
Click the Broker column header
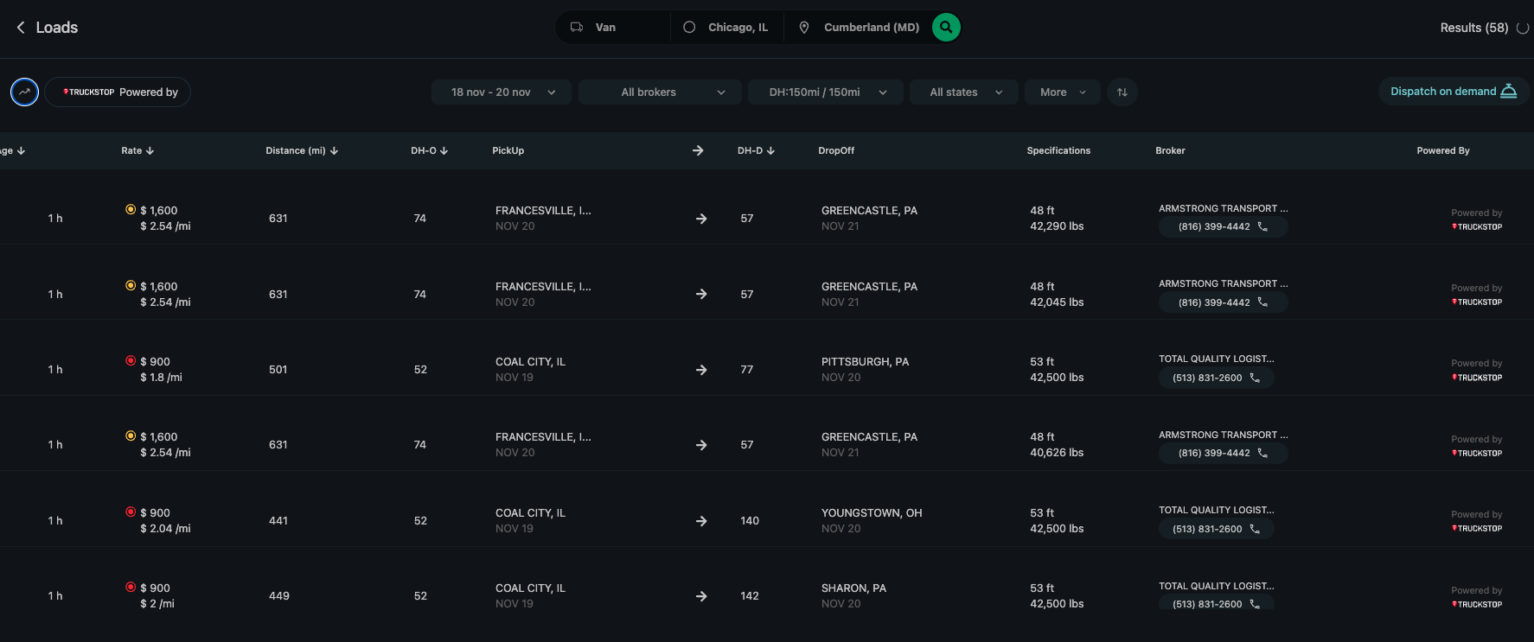(1170, 150)
